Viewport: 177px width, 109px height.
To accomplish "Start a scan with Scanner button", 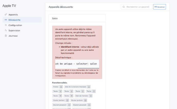I will point(160,7).
